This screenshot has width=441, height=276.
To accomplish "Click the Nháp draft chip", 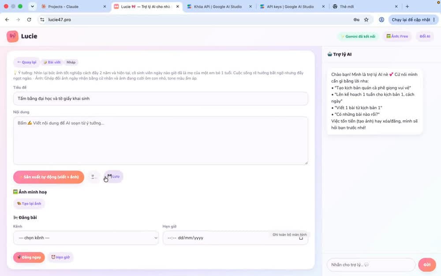I will [x=71, y=62].
